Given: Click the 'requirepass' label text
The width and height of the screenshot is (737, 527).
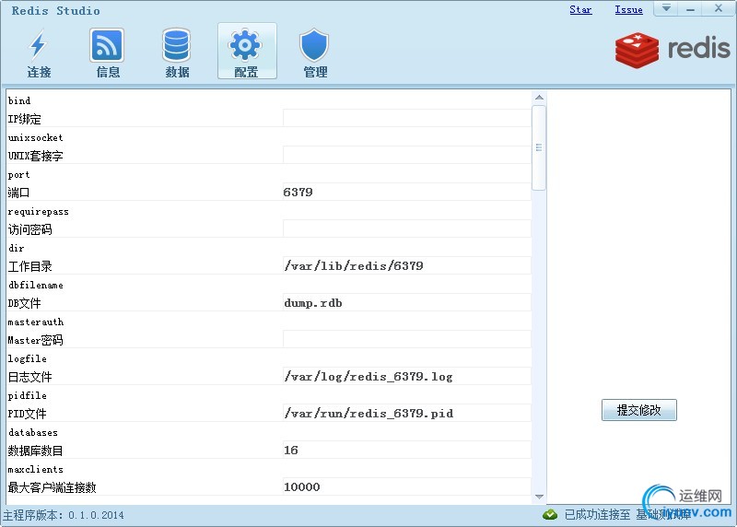Looking at the screenshot, I should 38,212.
